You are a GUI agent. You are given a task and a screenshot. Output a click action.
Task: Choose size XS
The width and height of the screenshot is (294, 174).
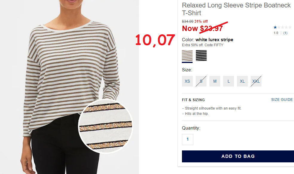(187, 81)
